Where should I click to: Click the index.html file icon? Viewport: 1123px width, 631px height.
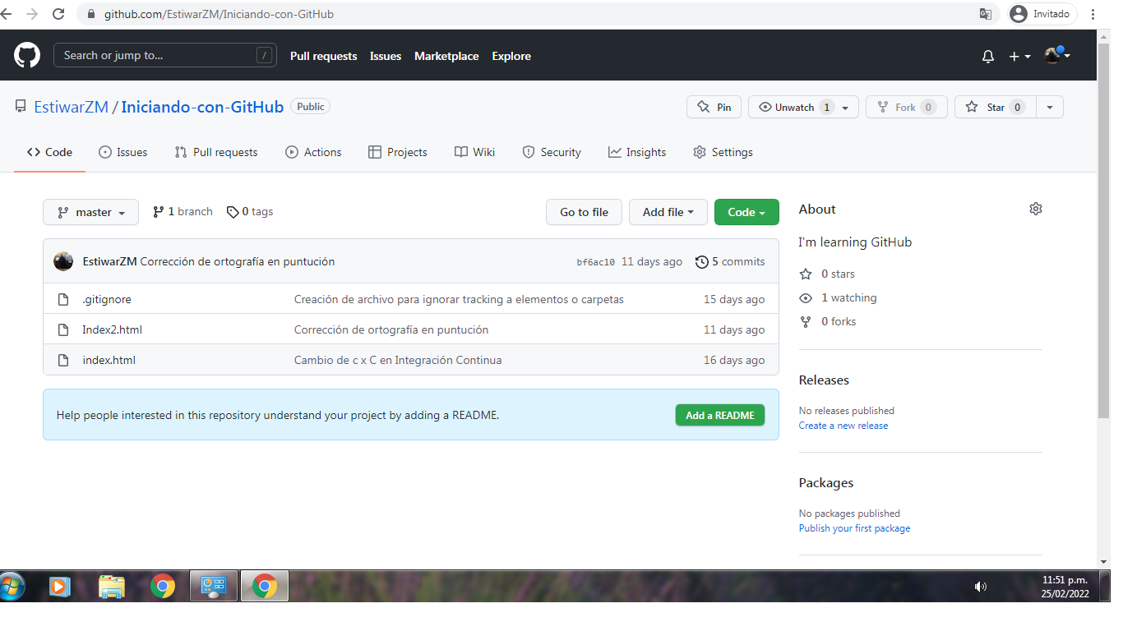click(x=63, y=360)
